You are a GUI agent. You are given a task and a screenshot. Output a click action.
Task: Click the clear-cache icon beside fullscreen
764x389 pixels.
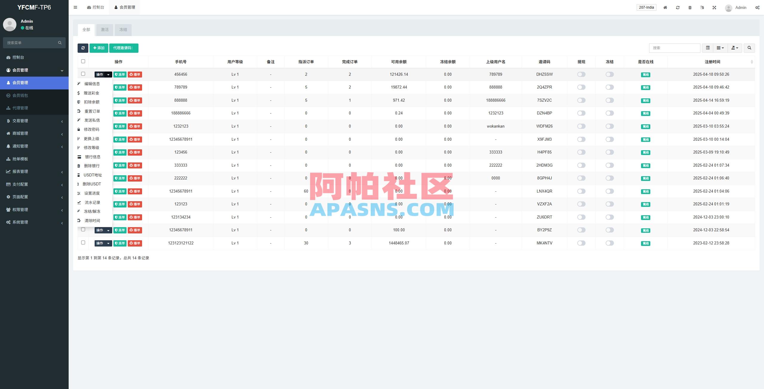pyautogui.click(x=702, y=7)
